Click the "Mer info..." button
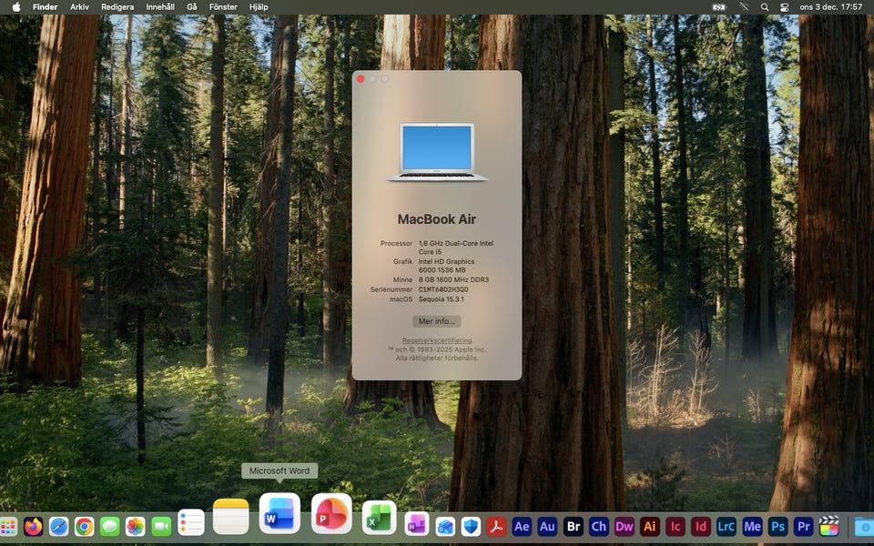 pos(437,321)
